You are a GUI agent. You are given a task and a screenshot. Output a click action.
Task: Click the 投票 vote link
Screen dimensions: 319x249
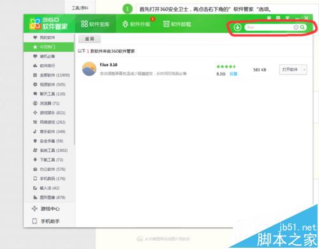tap(234, 74)
